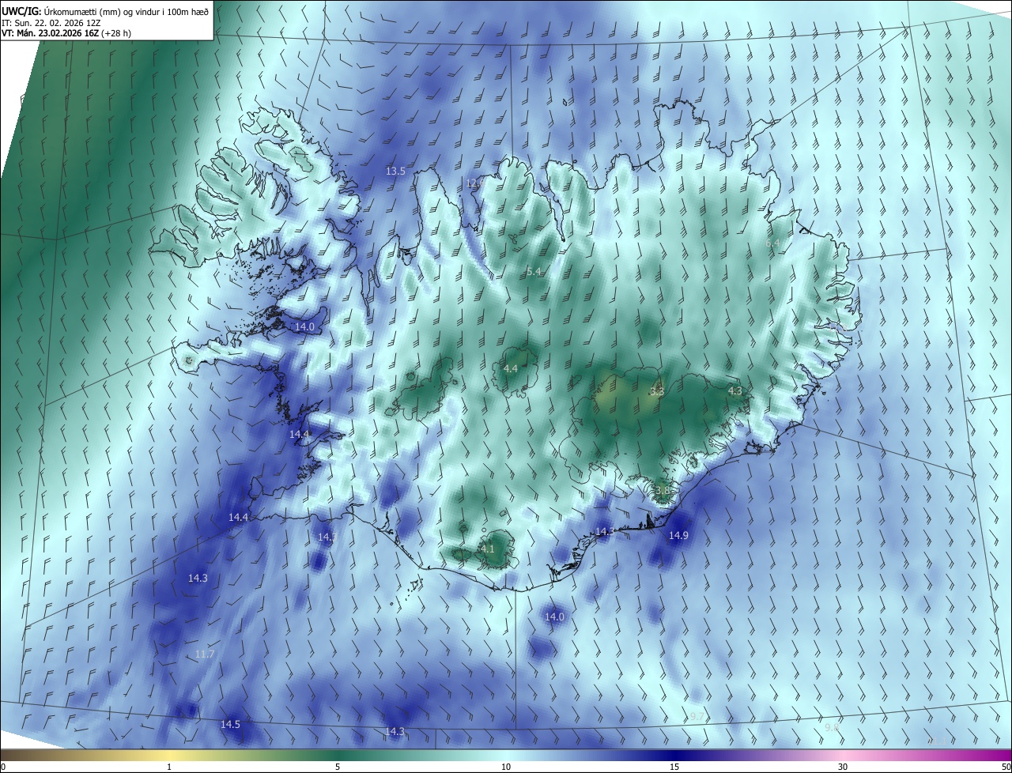Click the "VT: Mán. 23.02.2026 16Z (+28 h)" line
Screen dimensions: 1012x773
67,33
